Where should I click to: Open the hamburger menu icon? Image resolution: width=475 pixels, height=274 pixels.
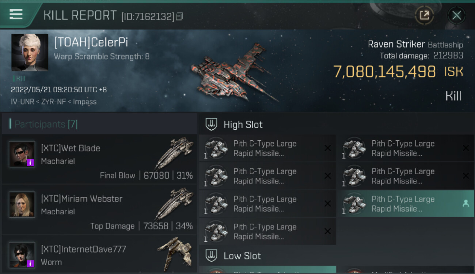click(x=16, y=14)
